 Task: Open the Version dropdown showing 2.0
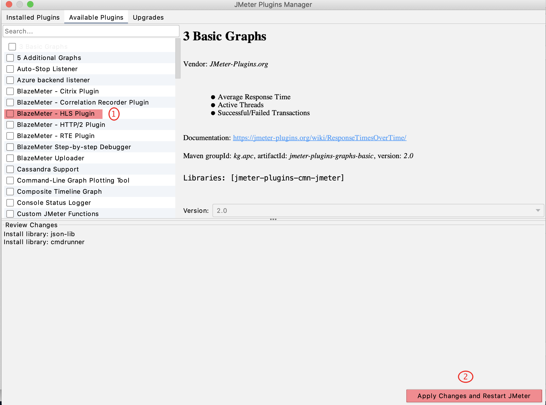pos(372,211)
